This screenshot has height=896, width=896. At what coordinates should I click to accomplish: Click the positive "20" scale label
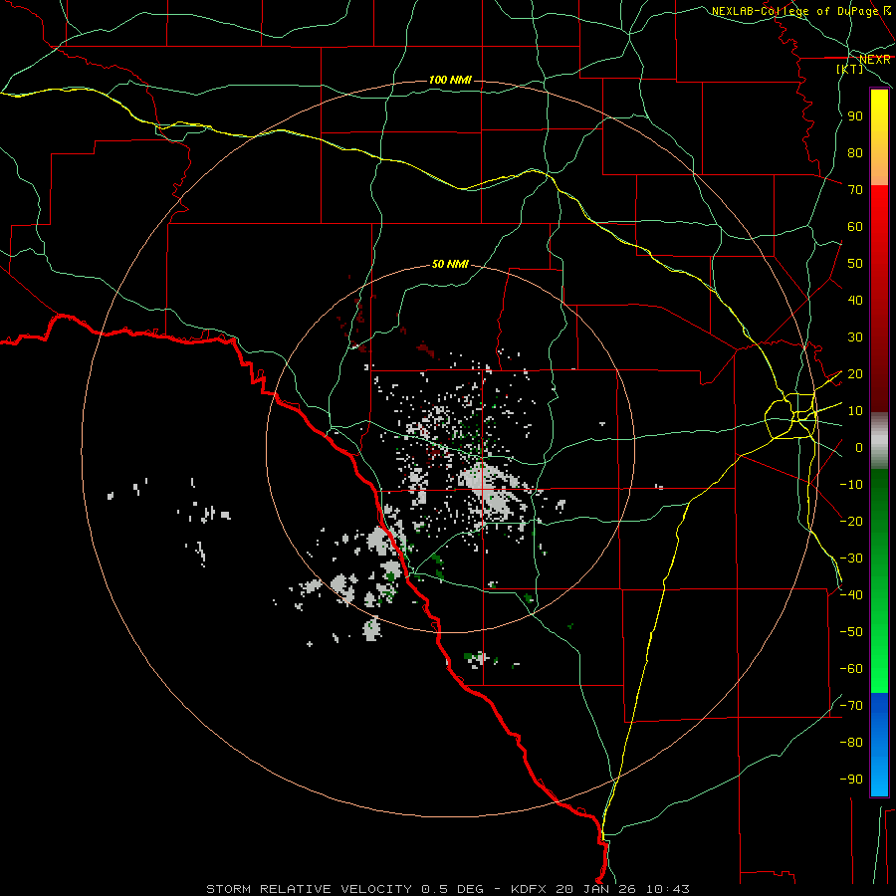pyautogui.click(x=855, y=374)
